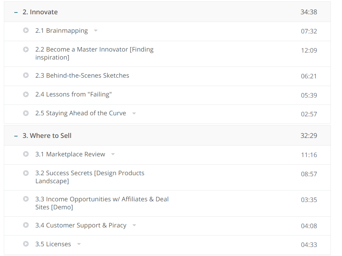The height and width of the screenshot is (256, 342).
Task: Collapse the 3. Where to Sell section
Action: coord(16,136)
